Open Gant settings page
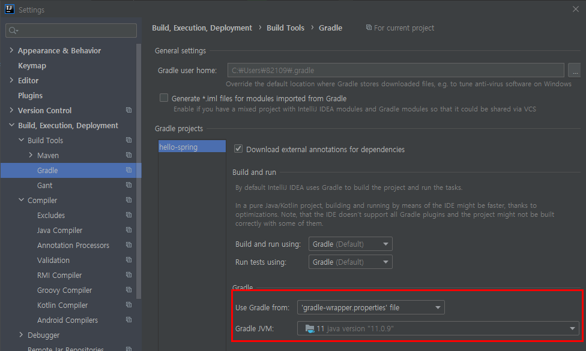 point(45,186)
